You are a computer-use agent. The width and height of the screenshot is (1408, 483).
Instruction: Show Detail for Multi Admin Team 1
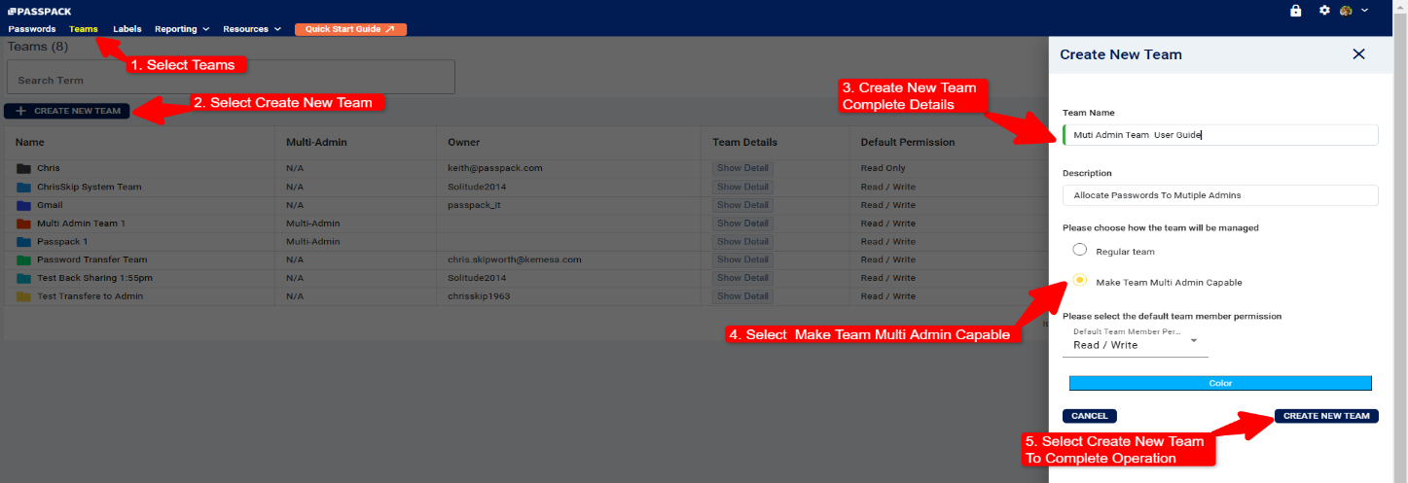(742, 224)
